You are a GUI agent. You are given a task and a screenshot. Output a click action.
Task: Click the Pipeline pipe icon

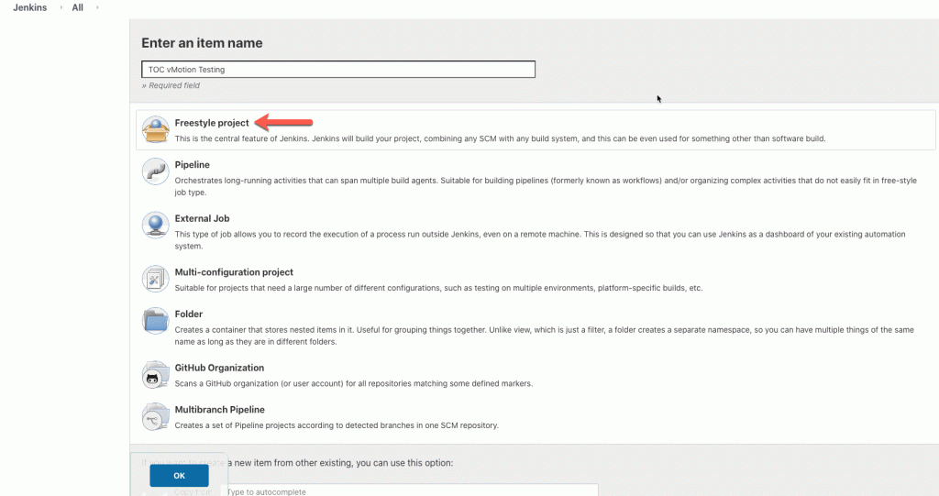pyautogui.click(x=155, y=171)
